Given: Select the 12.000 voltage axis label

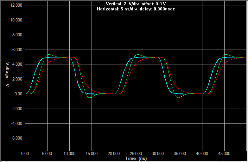Looking at the screenshot, I should click(16, 5).
